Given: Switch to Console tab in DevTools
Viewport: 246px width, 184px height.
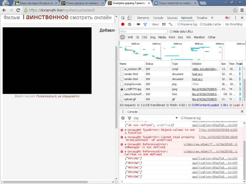Looking at the screenshot, I should (x=158, y=18).
